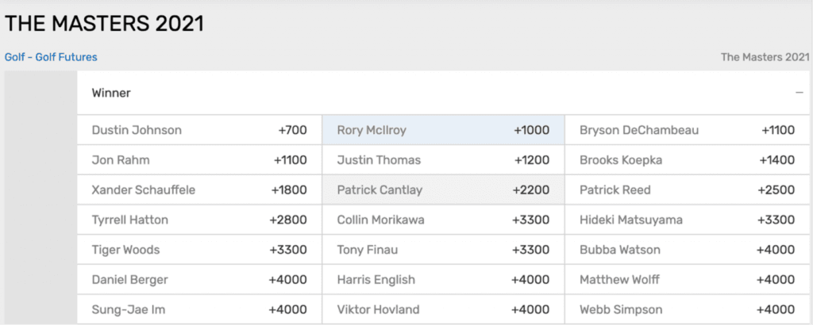This screenshot has height=325, width=813.
Task: Select Collin Morikawa at +3300
Action: 443,220
